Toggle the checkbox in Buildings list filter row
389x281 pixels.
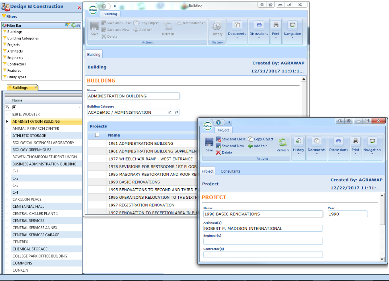point(15,108)
